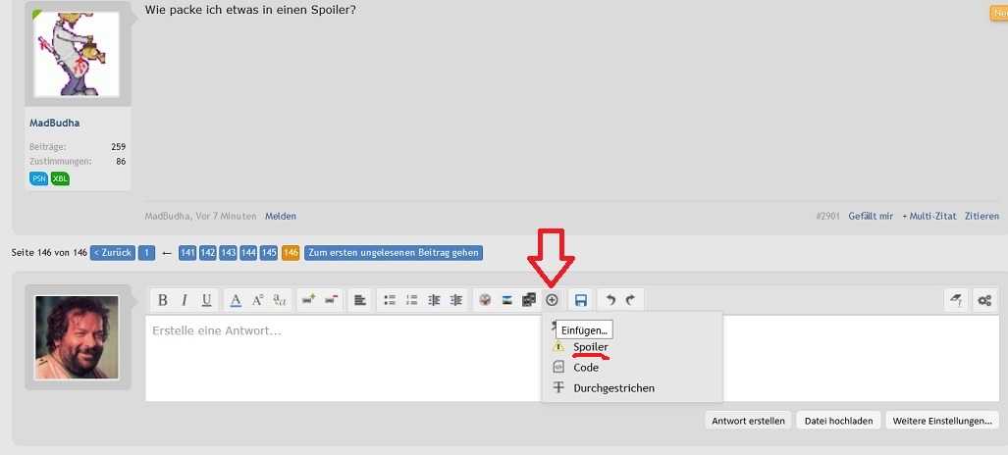Add the post to Multi-Zitat
This screenshot has width=1008, height=455.
(928, 217)
